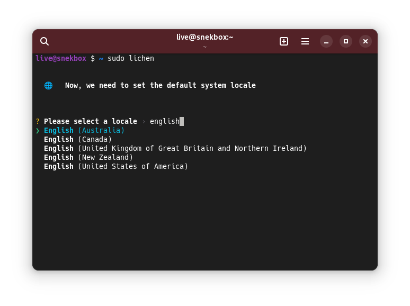Click the globe icon beside locale message
Image resolution: width=410 pixels, height=306 pixels.
coord(48,85)
